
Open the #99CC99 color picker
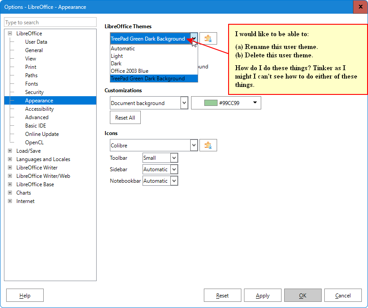tap(226, 103)
